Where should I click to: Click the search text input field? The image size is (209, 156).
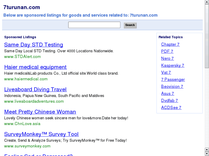coord(94,25)
